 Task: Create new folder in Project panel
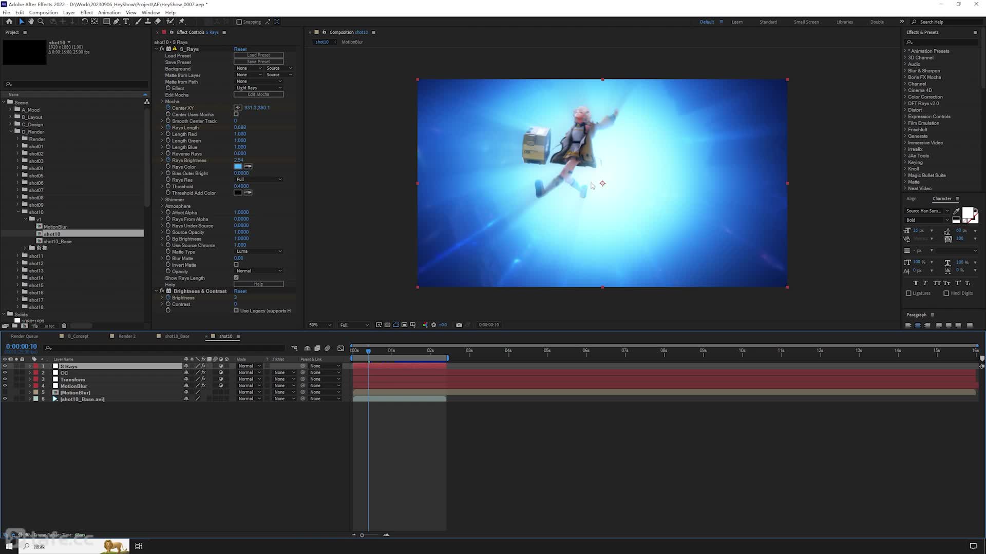click(x=14, y=326)
